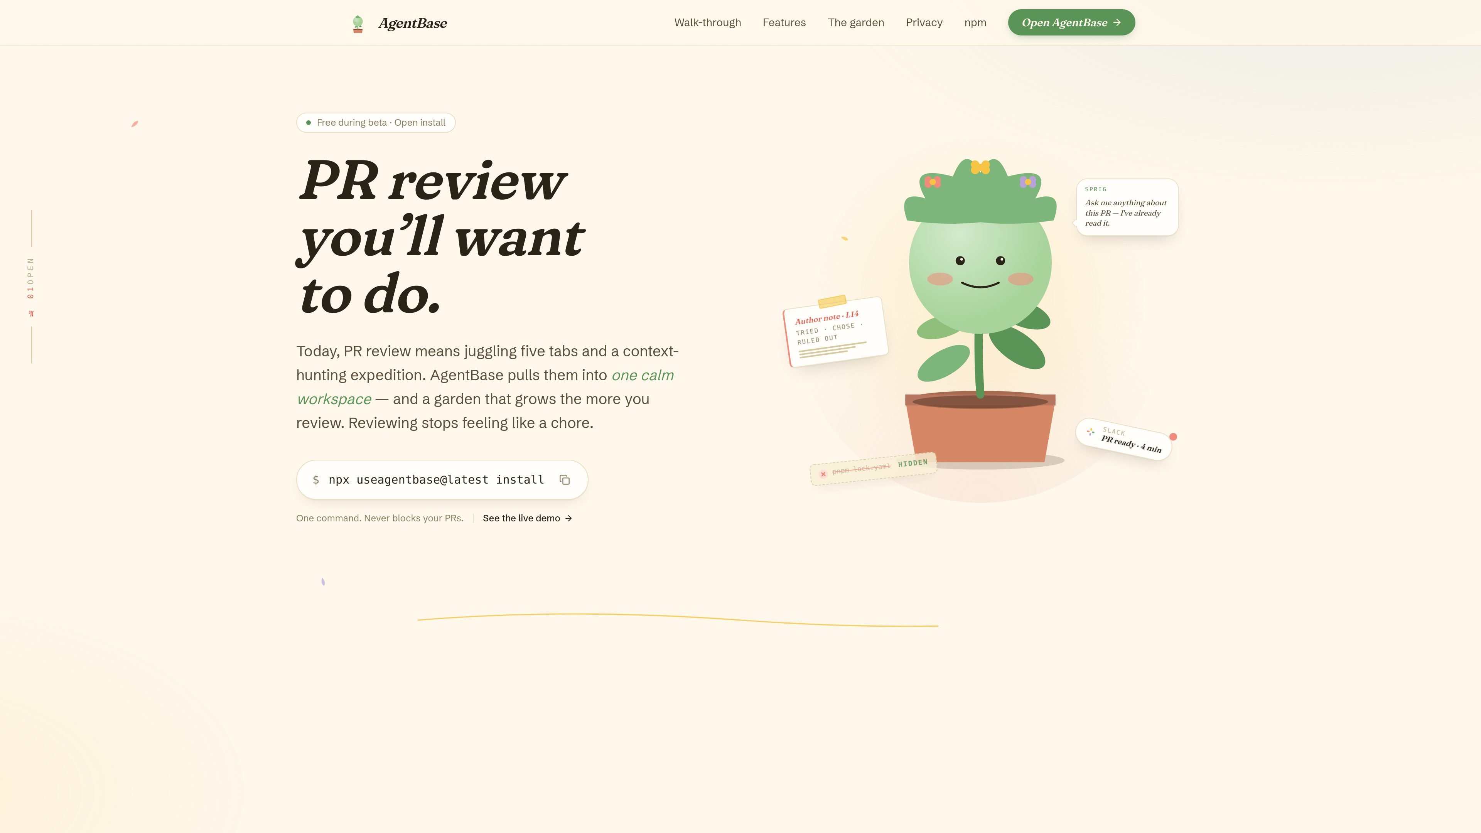Follow the See the live demo link
1481x833 pixels.
pyautogui.click(x=527, y=519)
